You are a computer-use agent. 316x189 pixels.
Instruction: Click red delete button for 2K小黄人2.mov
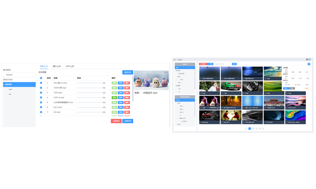coord(127,83)
